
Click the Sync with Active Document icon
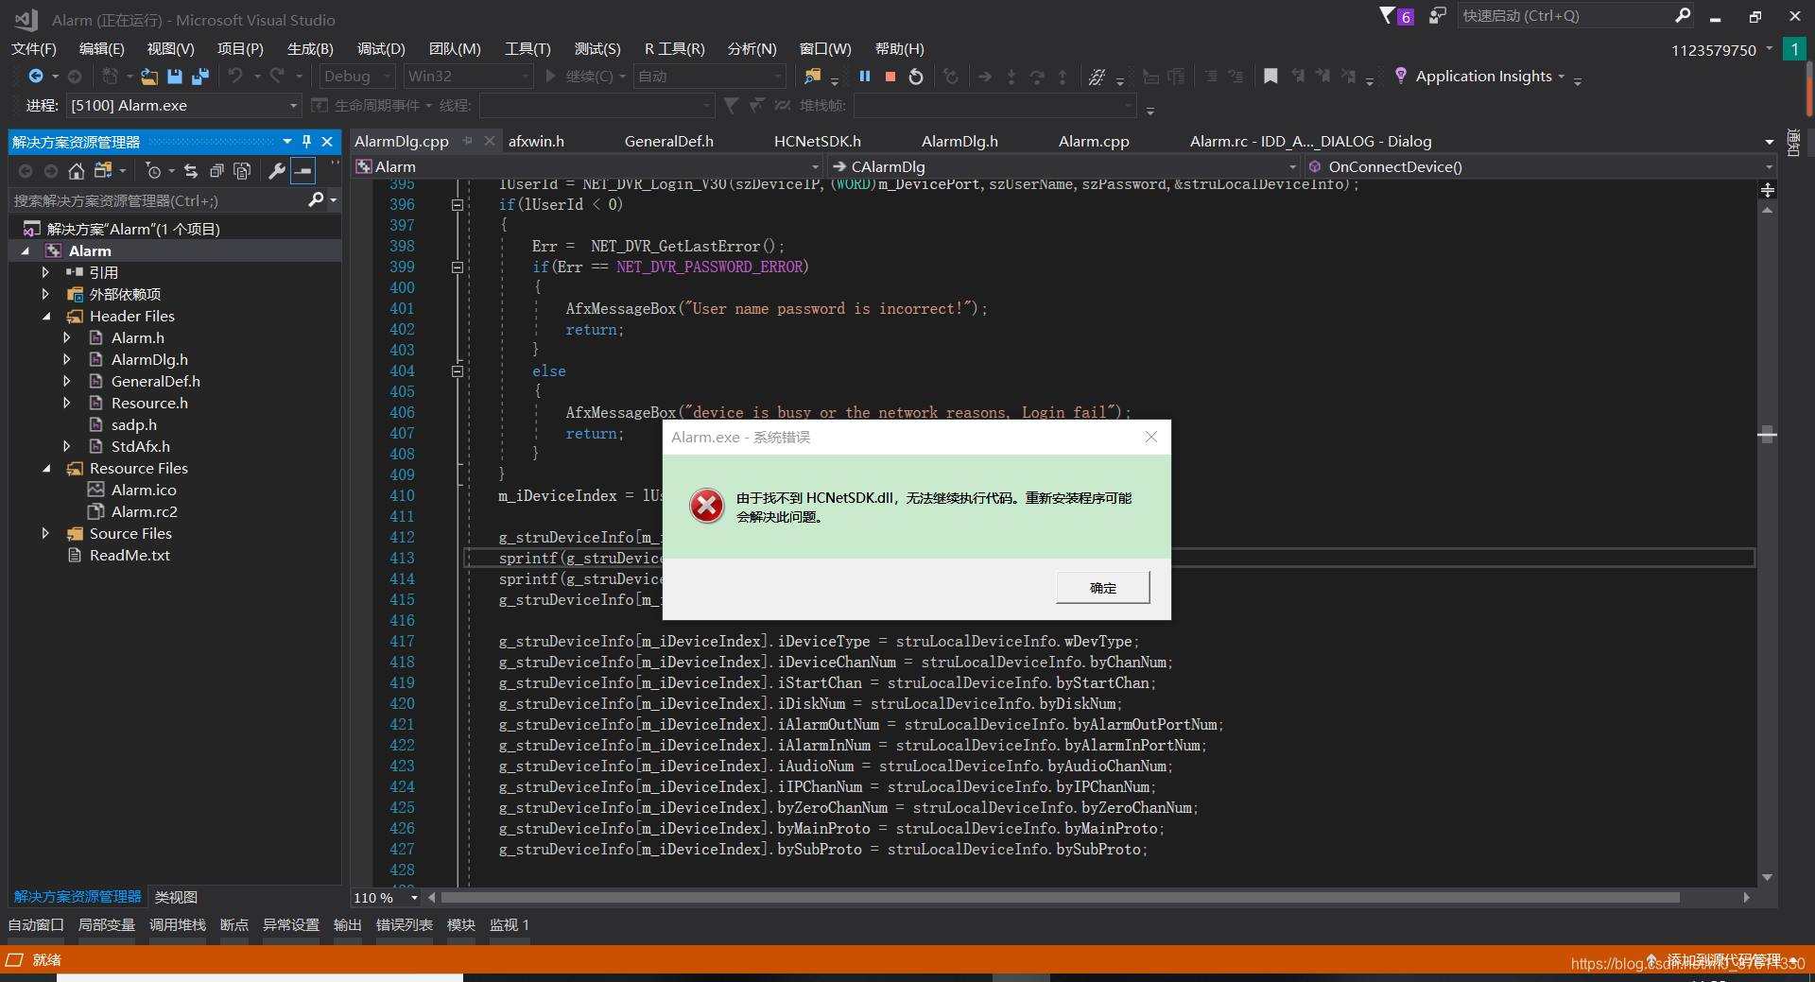tap(191, 171)
